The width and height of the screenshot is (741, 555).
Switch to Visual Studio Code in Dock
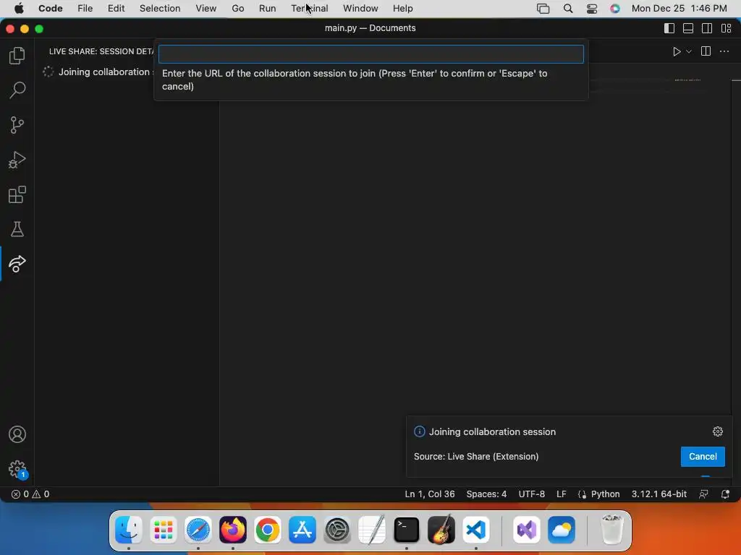[x=476, y=530]
